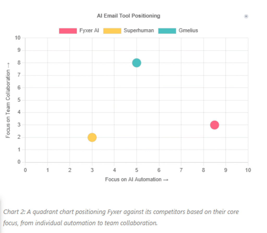Screen dimensions: 267x233
Task: Toggle the Fyxer AI legend label
Action: tap(89, 30)
